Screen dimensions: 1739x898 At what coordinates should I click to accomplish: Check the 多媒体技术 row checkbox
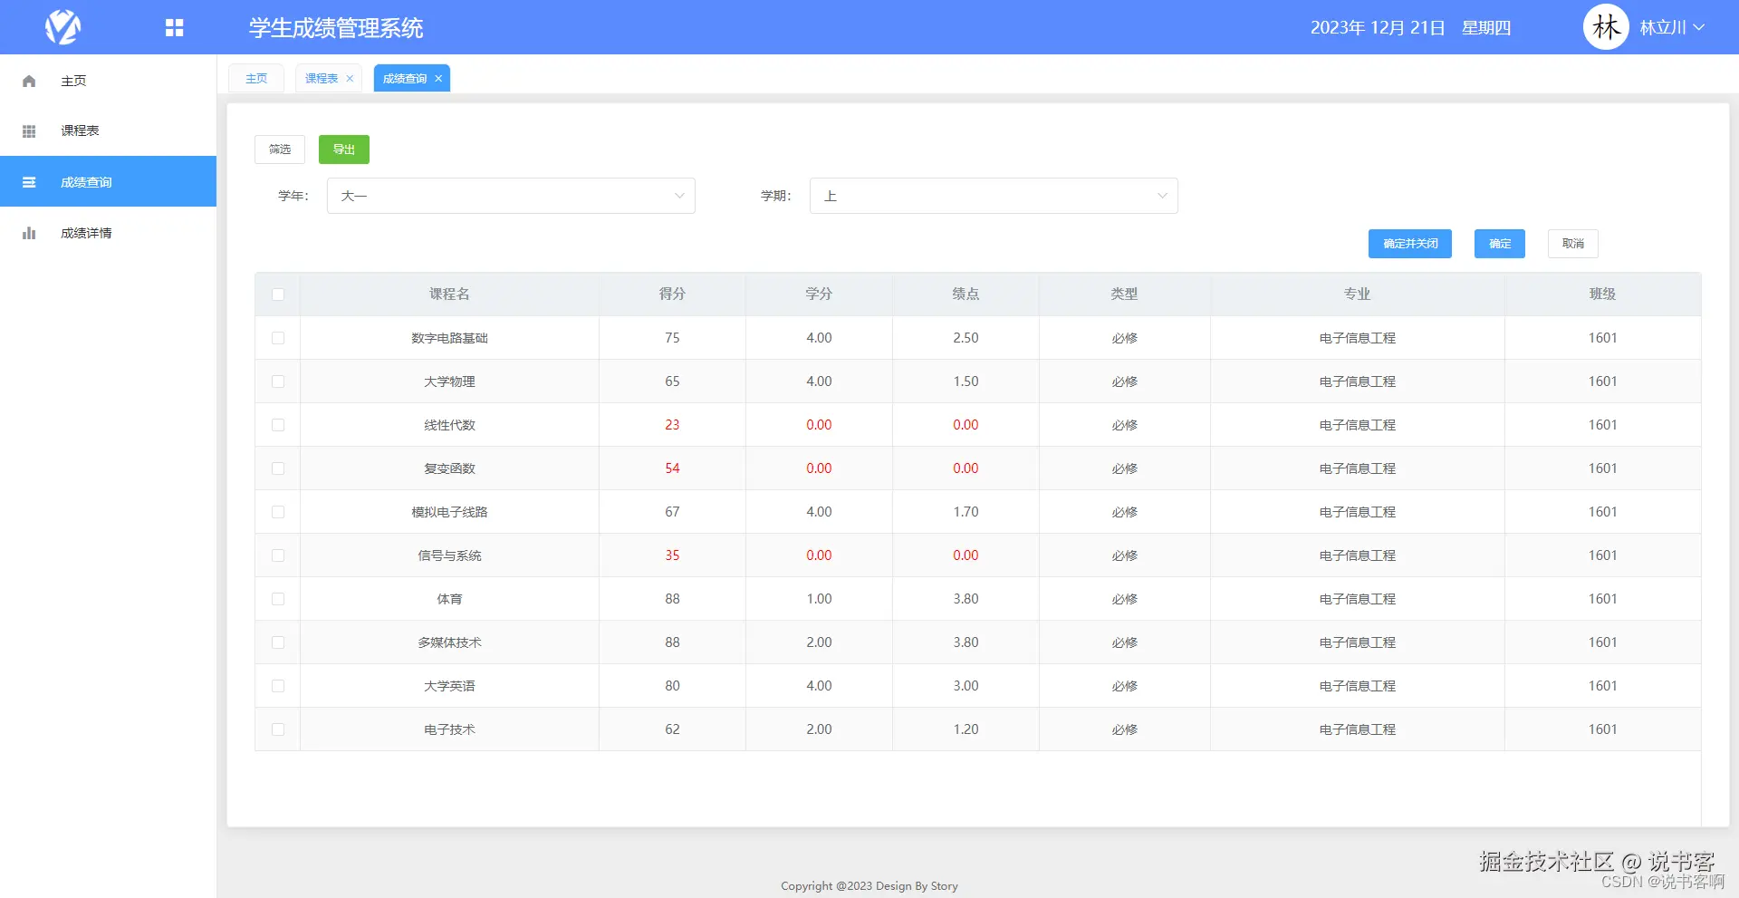click(278, 642)
